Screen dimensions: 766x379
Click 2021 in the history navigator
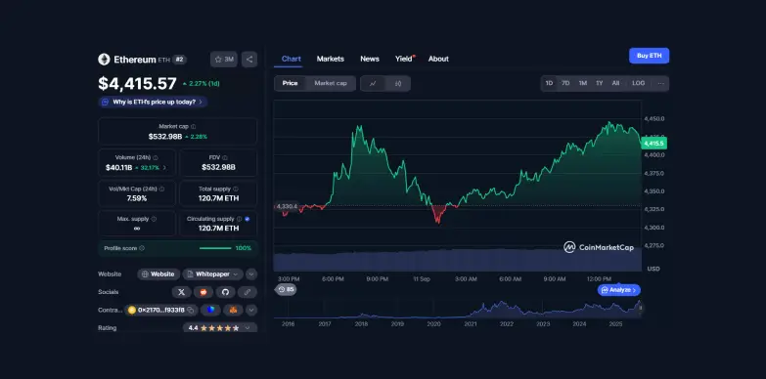pyautogui.click(x=470, y=324)
